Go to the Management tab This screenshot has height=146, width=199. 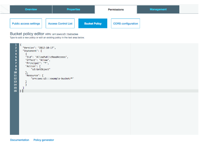(158, 9)
